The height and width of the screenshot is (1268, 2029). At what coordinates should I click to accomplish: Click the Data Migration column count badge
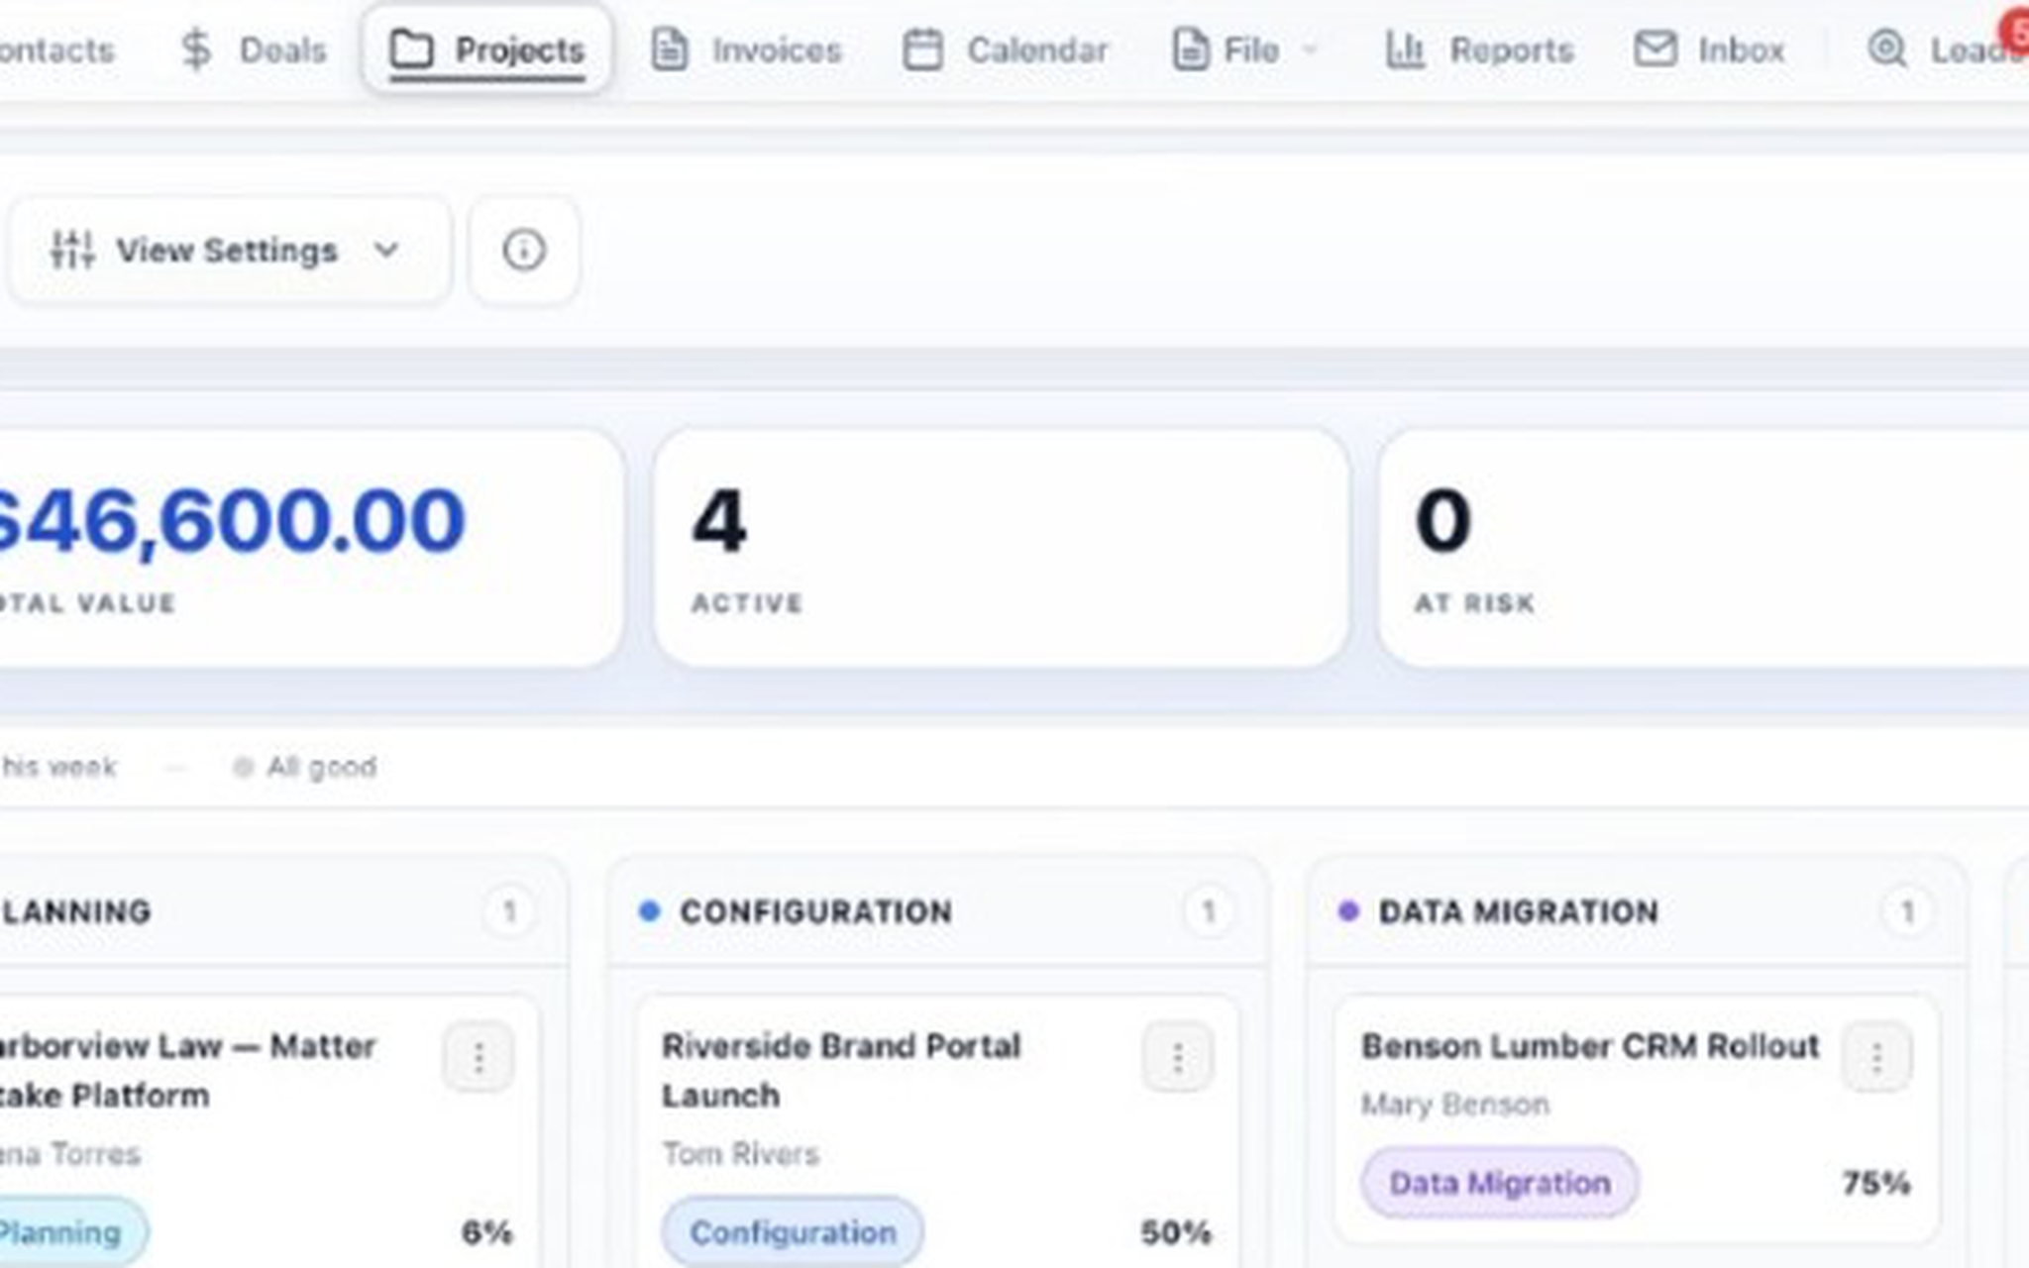[1907, 911]
